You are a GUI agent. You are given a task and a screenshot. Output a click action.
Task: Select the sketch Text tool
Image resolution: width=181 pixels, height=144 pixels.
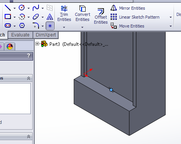pos(50,17)
